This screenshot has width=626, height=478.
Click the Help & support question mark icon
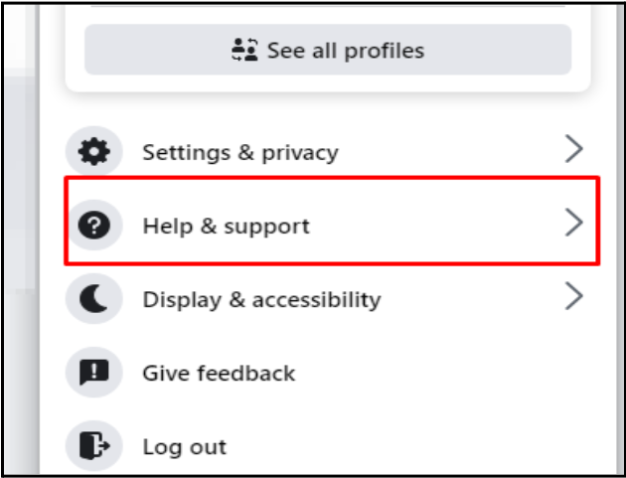95,226
